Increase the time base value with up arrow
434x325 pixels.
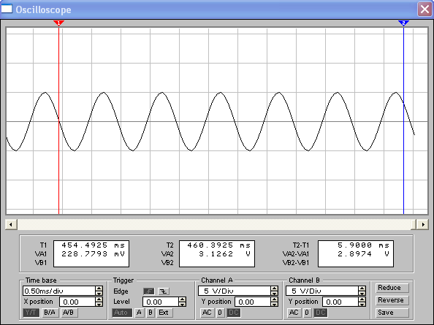[x=99, y=288]
